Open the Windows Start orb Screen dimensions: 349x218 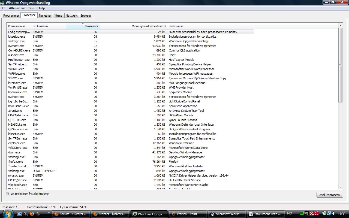[x=8, y=213]
